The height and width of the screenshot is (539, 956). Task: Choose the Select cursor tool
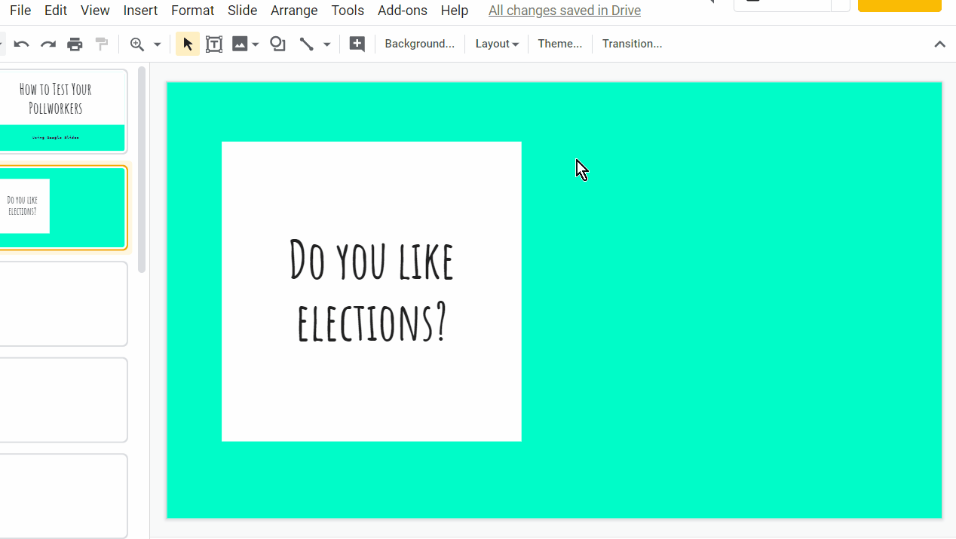click(188, 44)
